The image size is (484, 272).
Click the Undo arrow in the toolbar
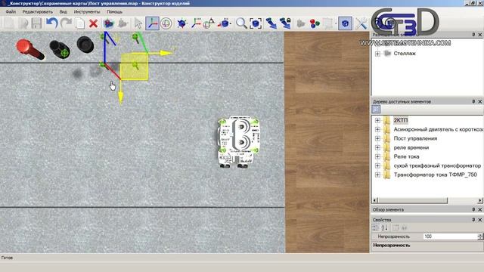(x=52, y=23)
